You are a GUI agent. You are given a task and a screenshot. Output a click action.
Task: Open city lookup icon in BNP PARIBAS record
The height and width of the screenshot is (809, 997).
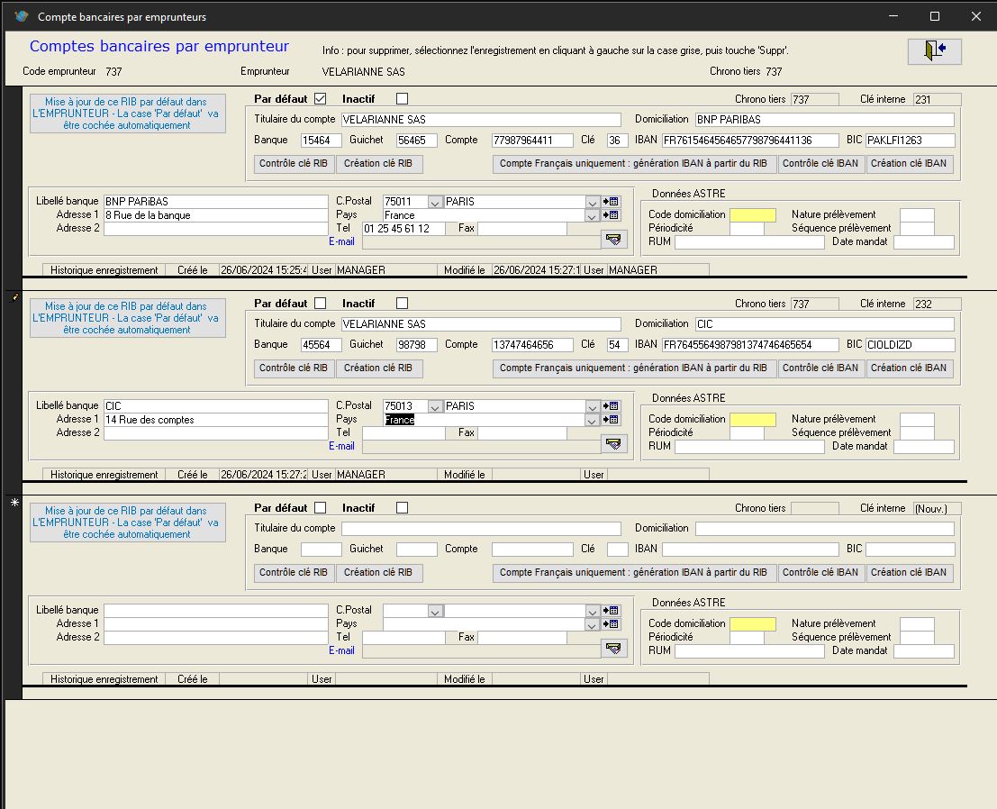click(x=611, y=202)
